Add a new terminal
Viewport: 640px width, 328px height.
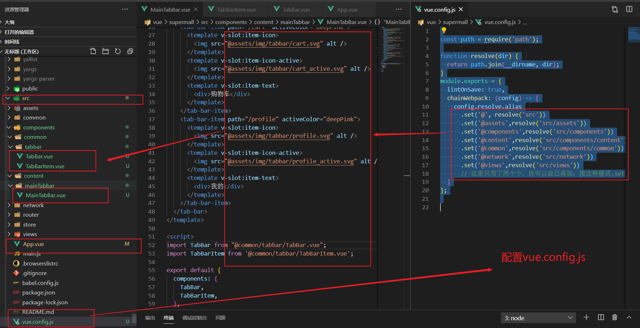[x=586, y=317]
